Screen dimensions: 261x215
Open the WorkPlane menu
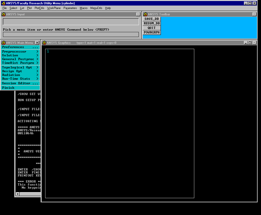[x=54, y=8]
